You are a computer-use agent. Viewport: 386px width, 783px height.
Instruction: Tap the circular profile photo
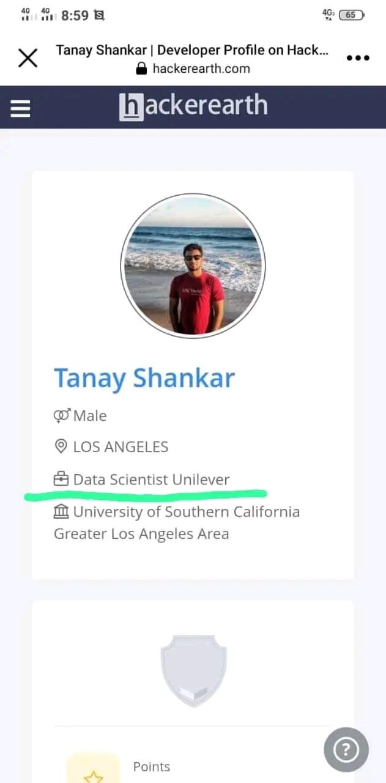[193, 265]
